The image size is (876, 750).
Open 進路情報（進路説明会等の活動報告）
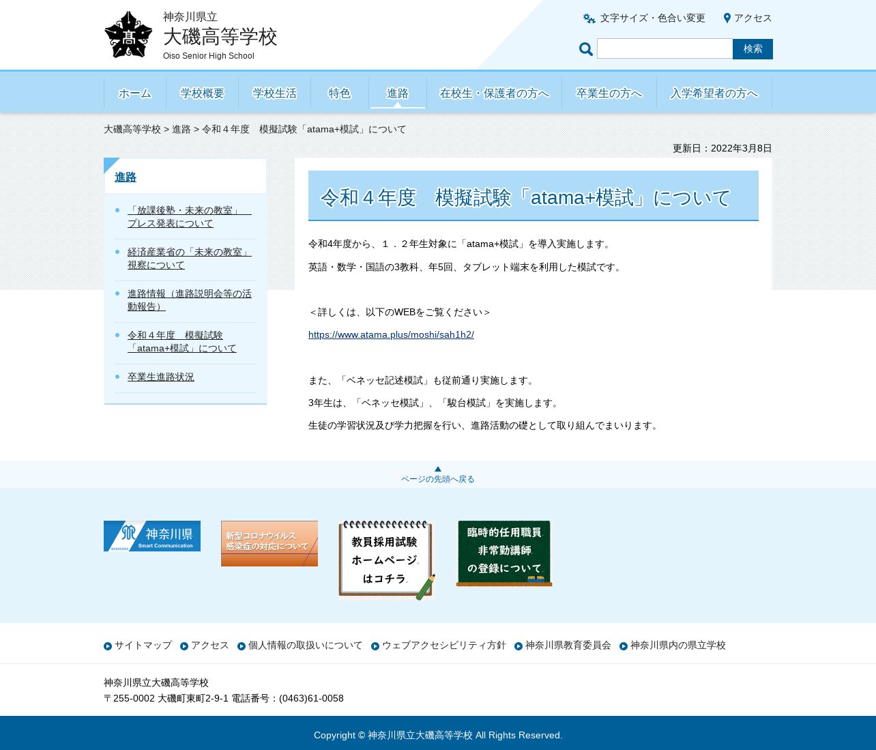click(190, 300)
